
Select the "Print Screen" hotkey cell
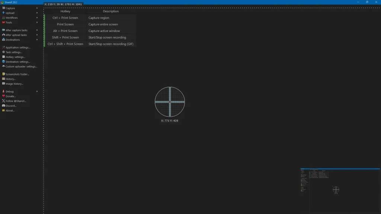(65, 24)
